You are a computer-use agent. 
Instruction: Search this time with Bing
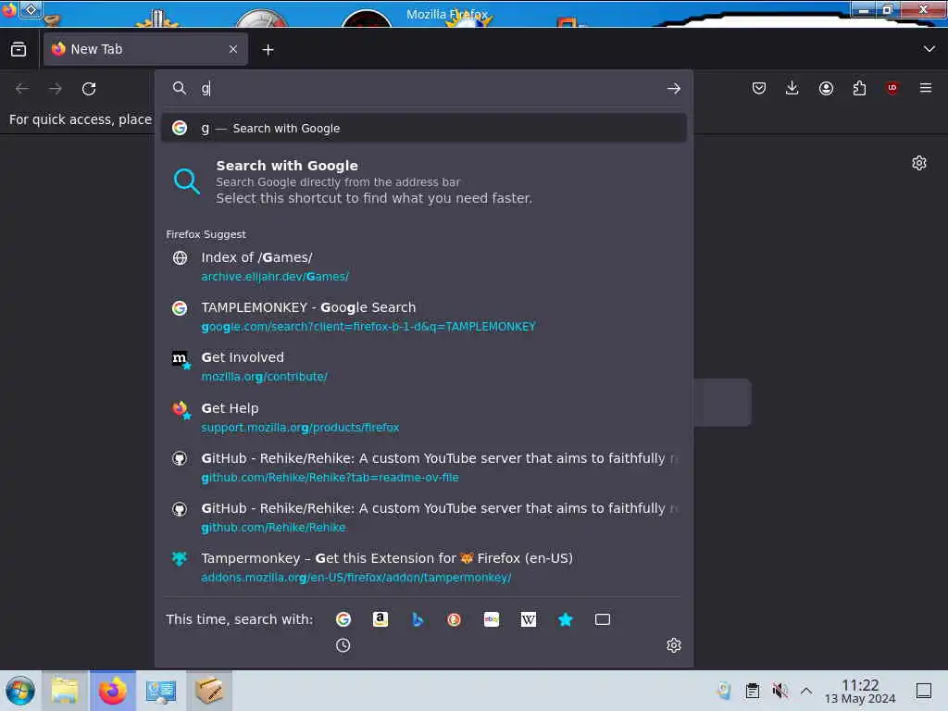(x=418, y=619)
